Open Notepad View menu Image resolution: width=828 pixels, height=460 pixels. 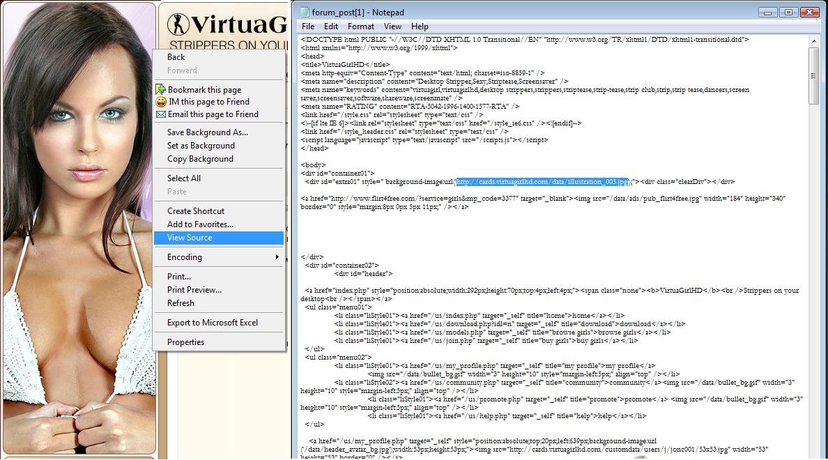click(392, 26)
